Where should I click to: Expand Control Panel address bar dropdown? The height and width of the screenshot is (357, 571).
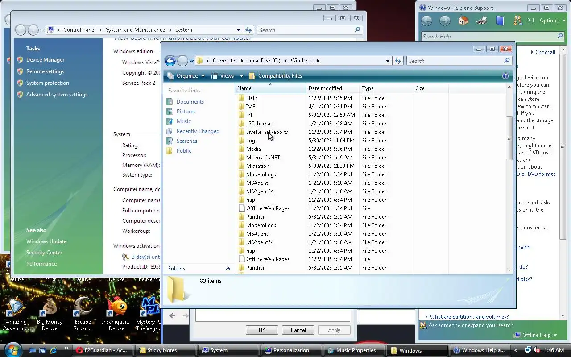(238, 30)
